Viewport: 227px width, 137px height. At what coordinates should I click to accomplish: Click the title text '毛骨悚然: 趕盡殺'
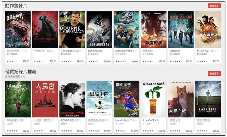coord(44,51)
